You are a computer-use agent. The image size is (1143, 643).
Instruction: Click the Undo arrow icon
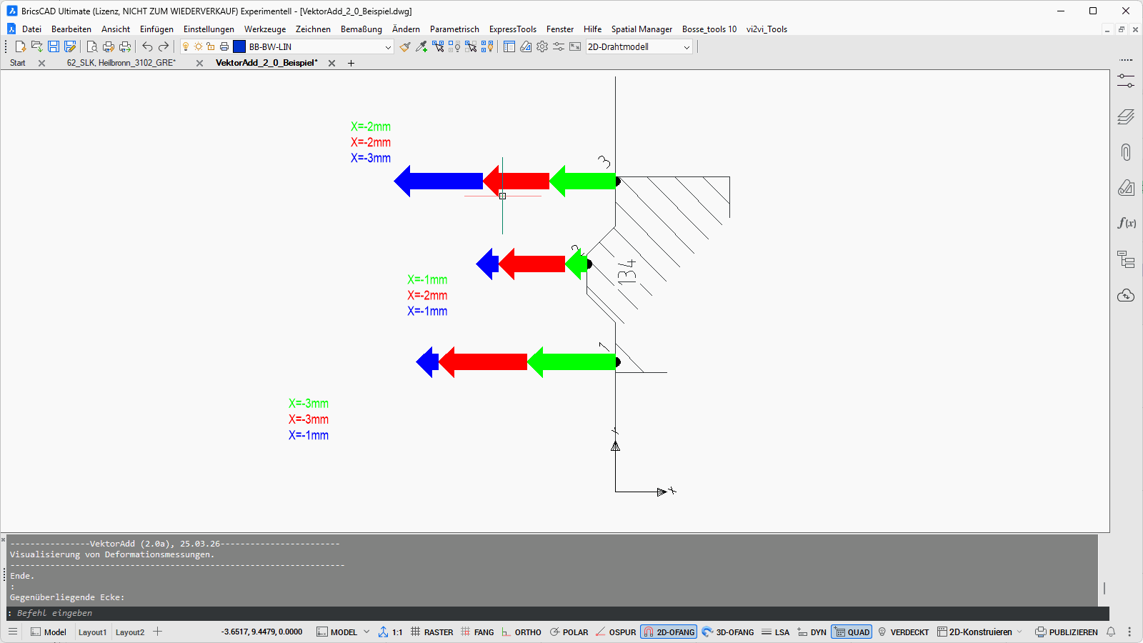tap(147, 46)
